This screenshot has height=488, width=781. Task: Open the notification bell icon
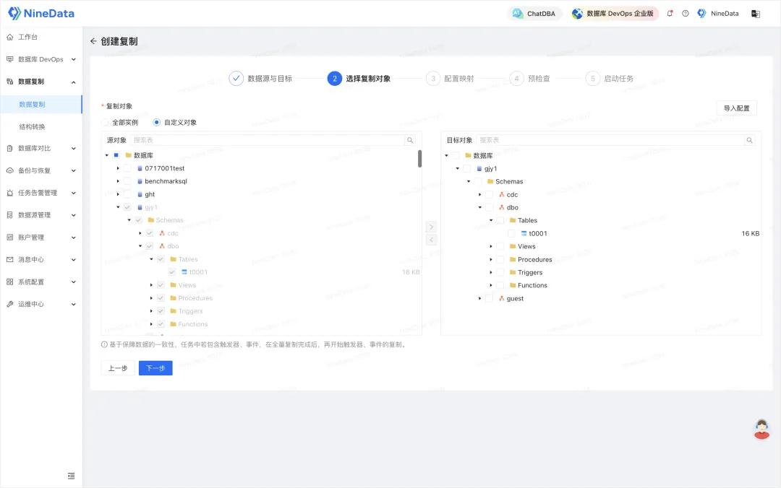pyautogui.click(x=670, y=14)
